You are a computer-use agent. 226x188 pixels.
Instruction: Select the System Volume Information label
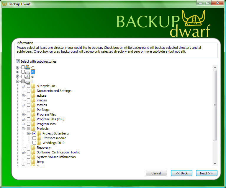coord(56,157)
